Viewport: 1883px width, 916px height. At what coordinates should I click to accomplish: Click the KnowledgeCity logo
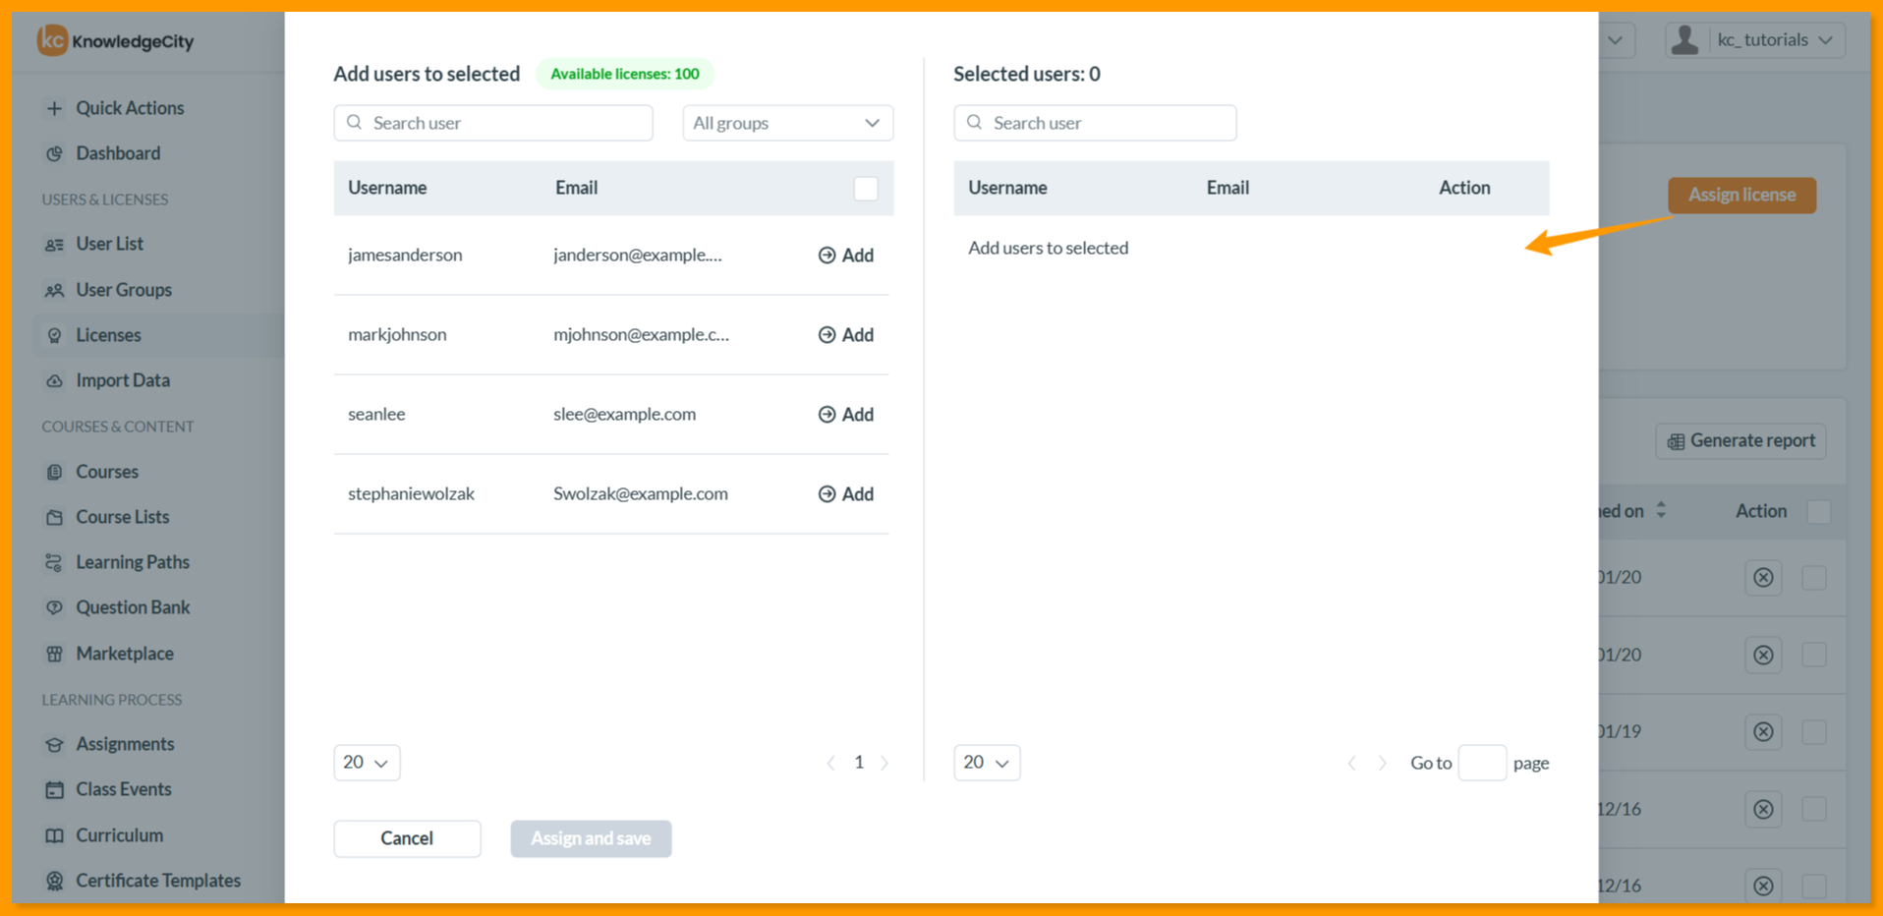tap(116, 40)
